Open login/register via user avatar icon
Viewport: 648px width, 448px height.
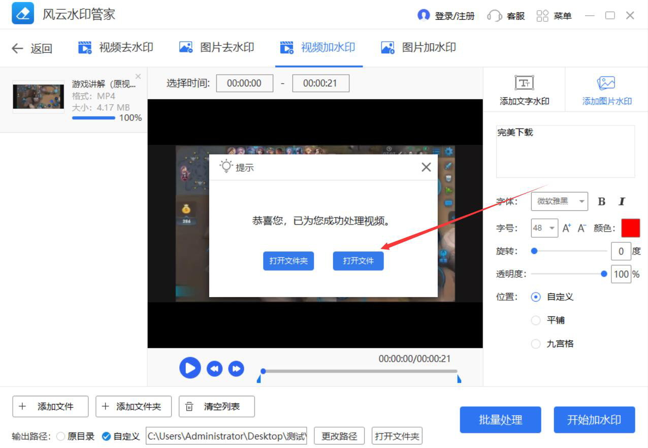click(424, 15)
